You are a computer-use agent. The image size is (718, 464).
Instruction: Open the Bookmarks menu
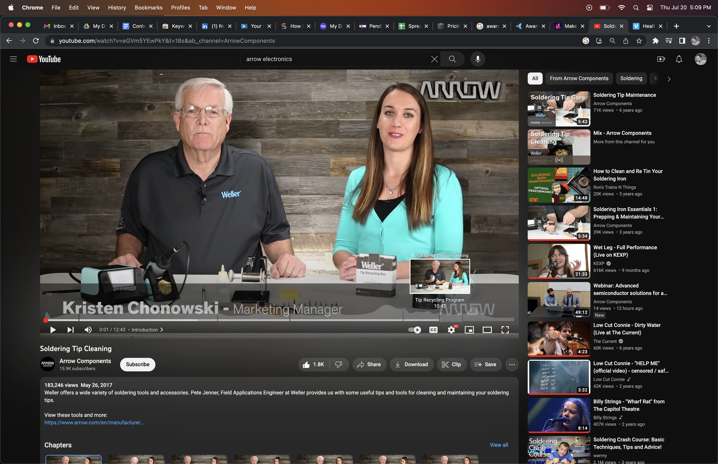coord(148,7)
